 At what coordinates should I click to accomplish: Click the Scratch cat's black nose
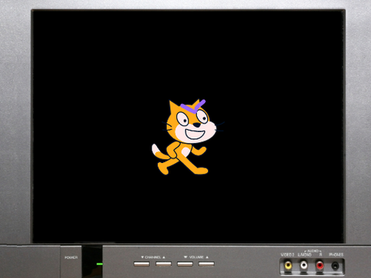[197, 125]
